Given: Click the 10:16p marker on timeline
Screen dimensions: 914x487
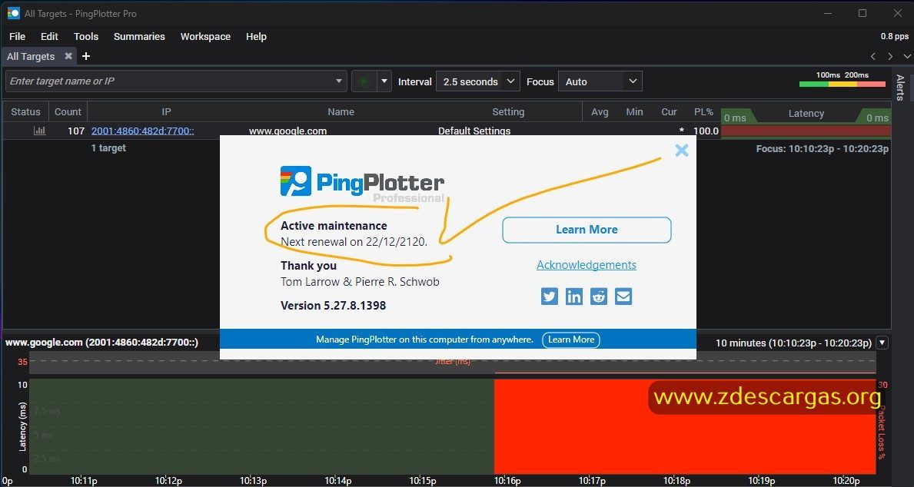Looking at the screenshot, I should tap(507, 481).
